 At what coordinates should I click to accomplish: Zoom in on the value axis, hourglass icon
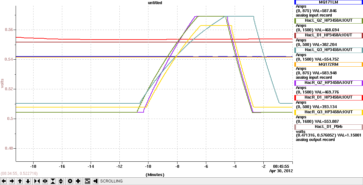[53, 181]
